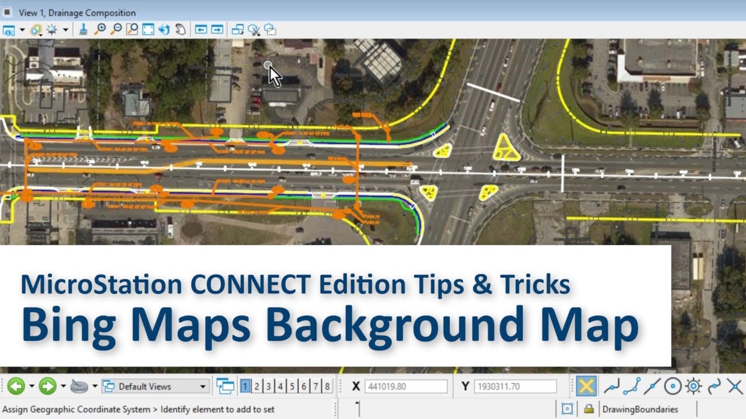Select the Zoom In magnifier tool
Viewport: 746px width, 419px height.
point(100,29)
